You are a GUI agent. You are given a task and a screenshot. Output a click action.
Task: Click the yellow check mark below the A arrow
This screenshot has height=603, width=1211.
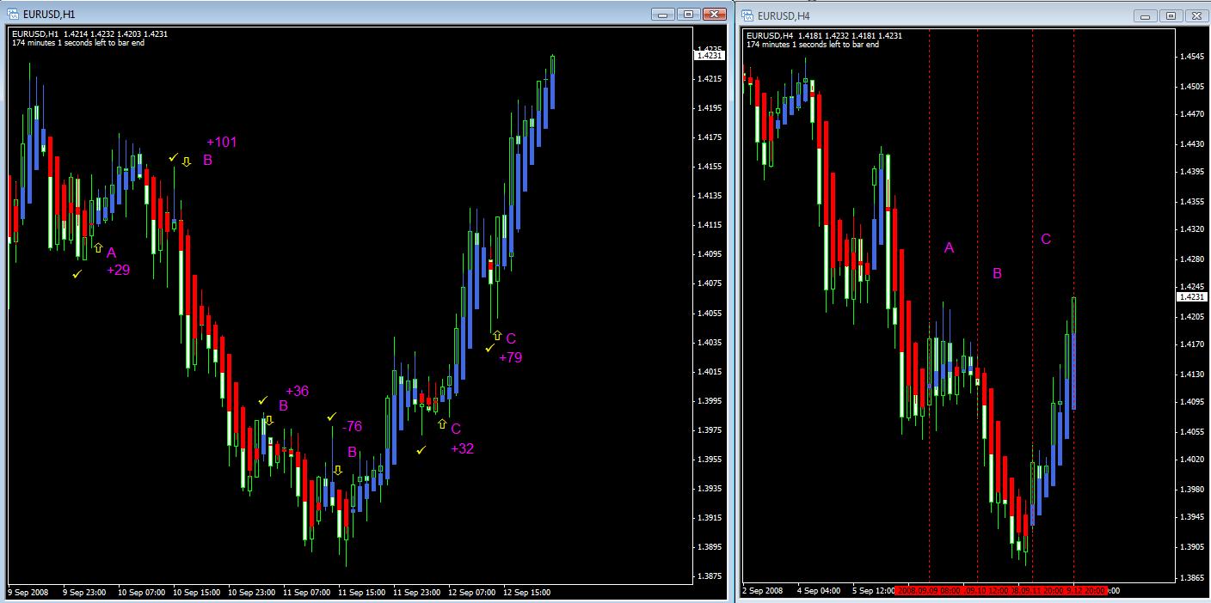pyautogui.click(x=77, y=274)
